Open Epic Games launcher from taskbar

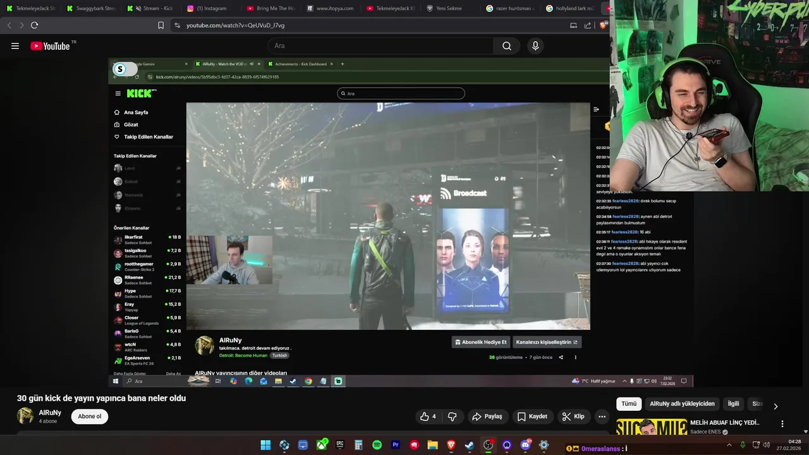click(x=340, y=445)
